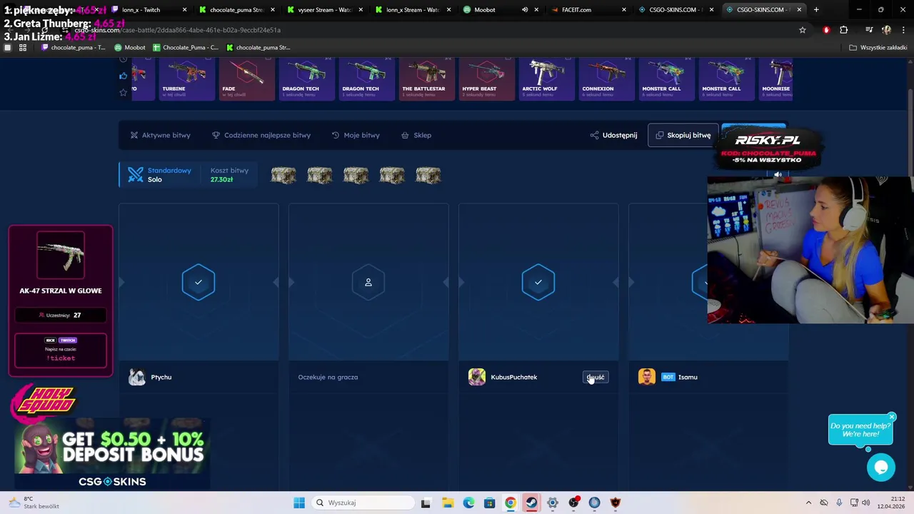Click the empty player slot icon
Screen dimensions: 914x514
[x=368, y=282]
